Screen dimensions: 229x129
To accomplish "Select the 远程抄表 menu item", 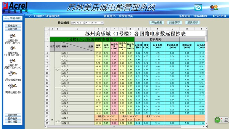I will pyautogui.click(x=13, y=29).
